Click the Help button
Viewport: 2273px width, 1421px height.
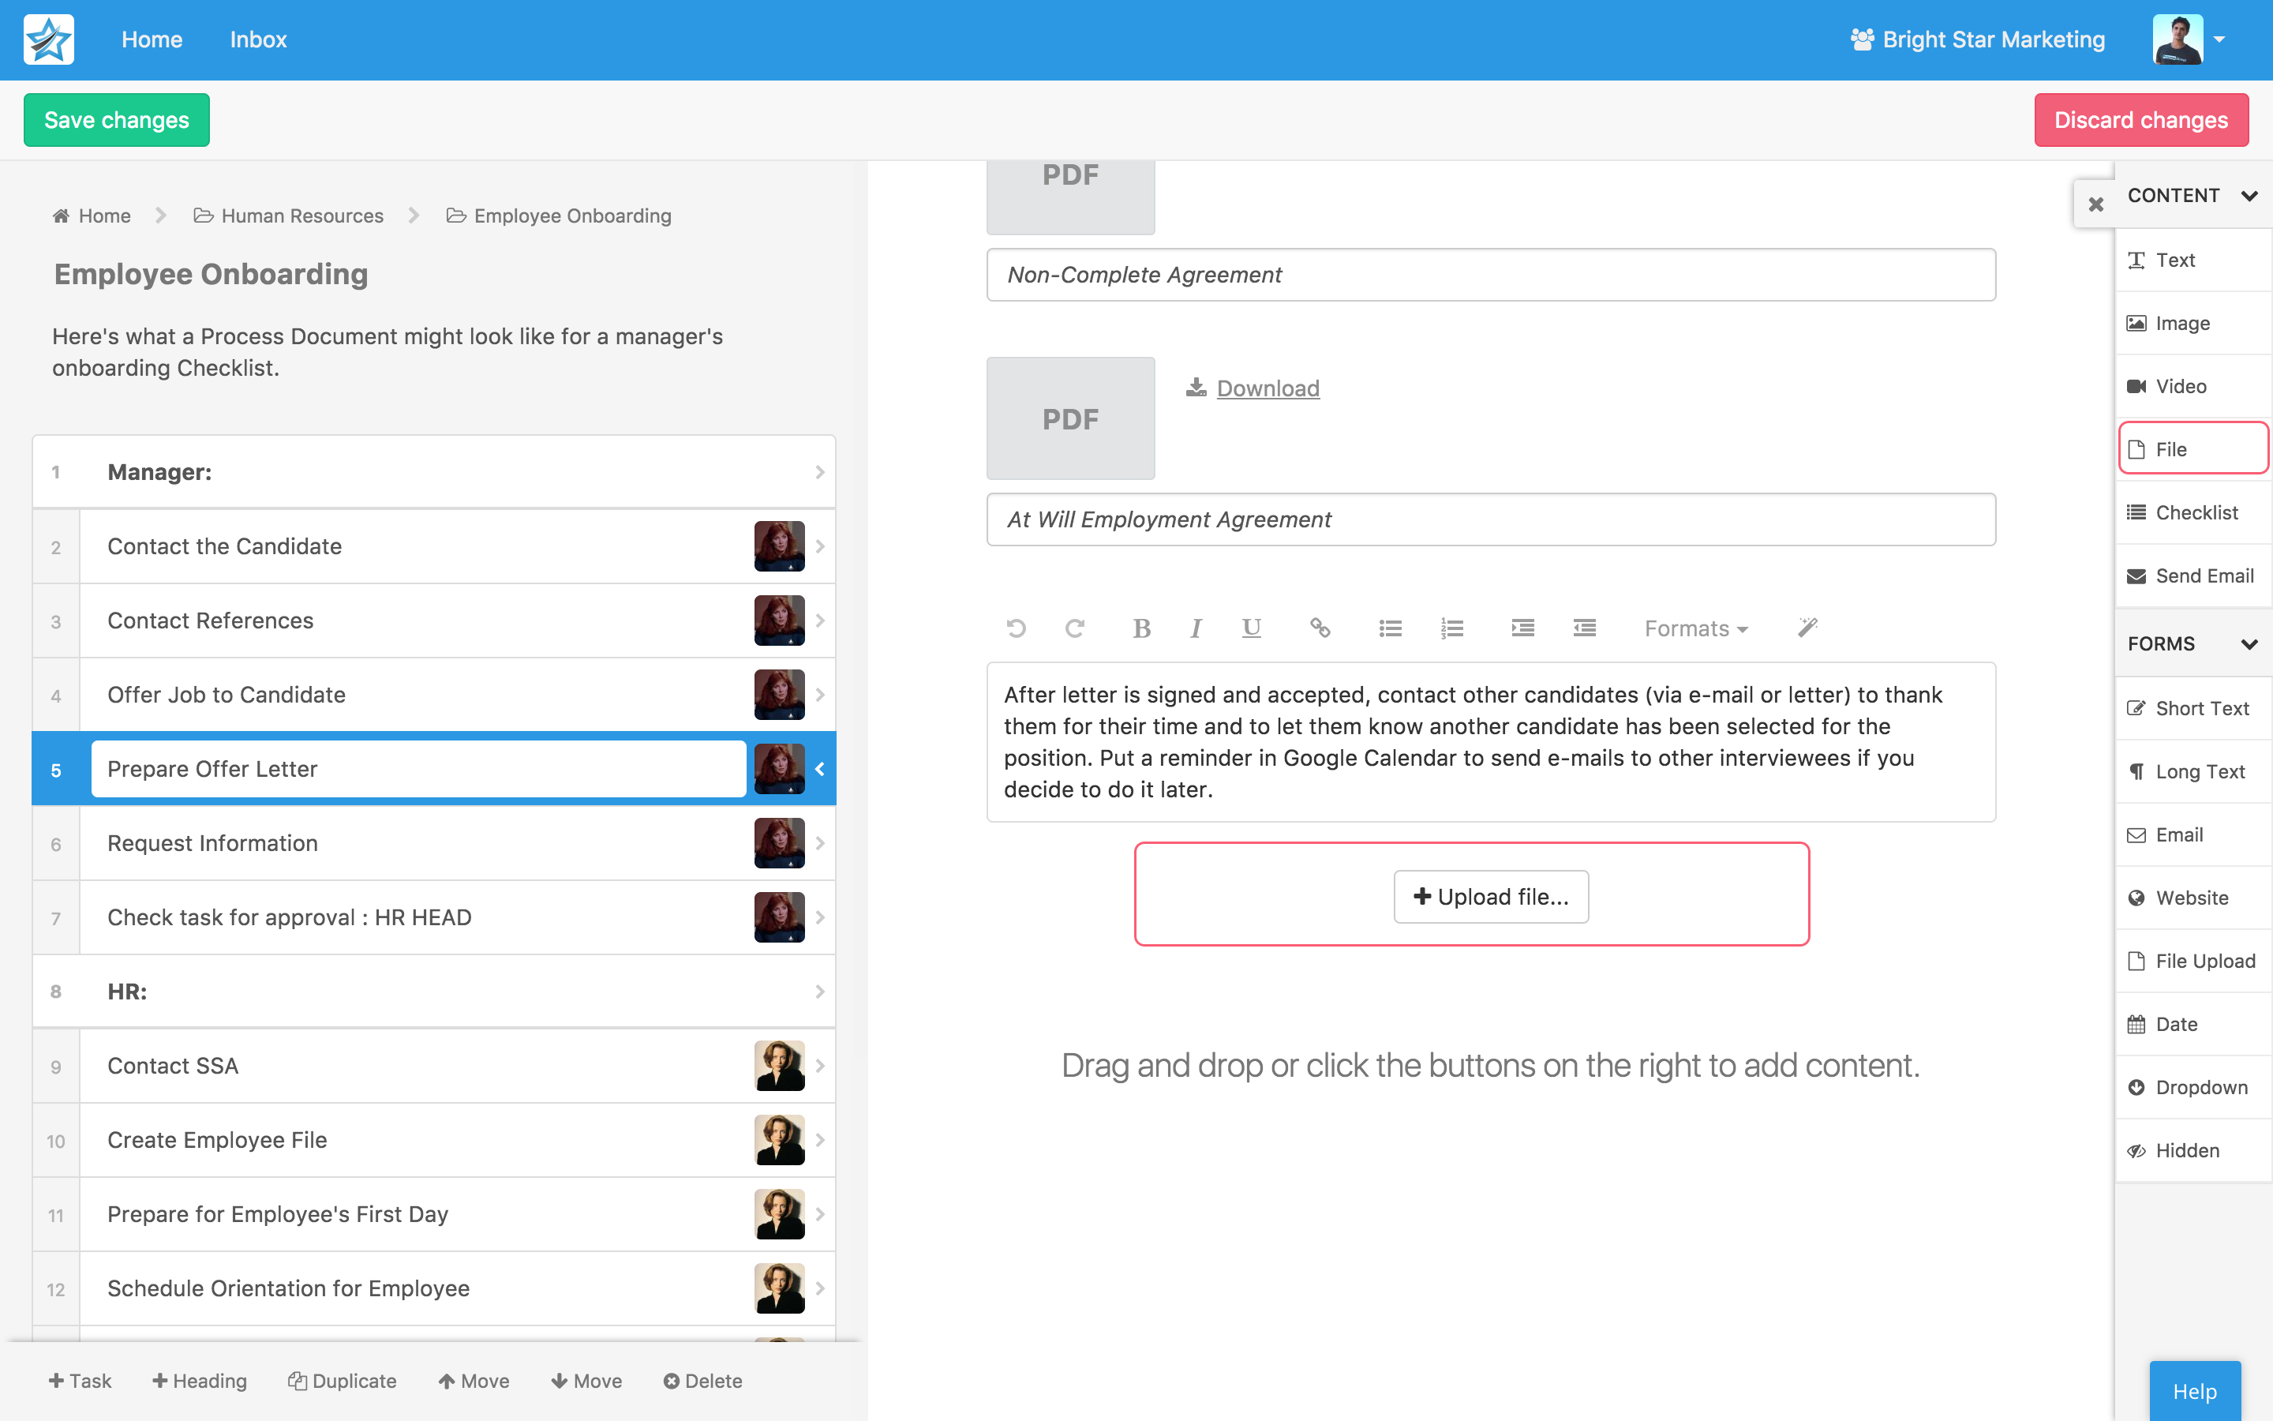click(x=2194, y=1390)
